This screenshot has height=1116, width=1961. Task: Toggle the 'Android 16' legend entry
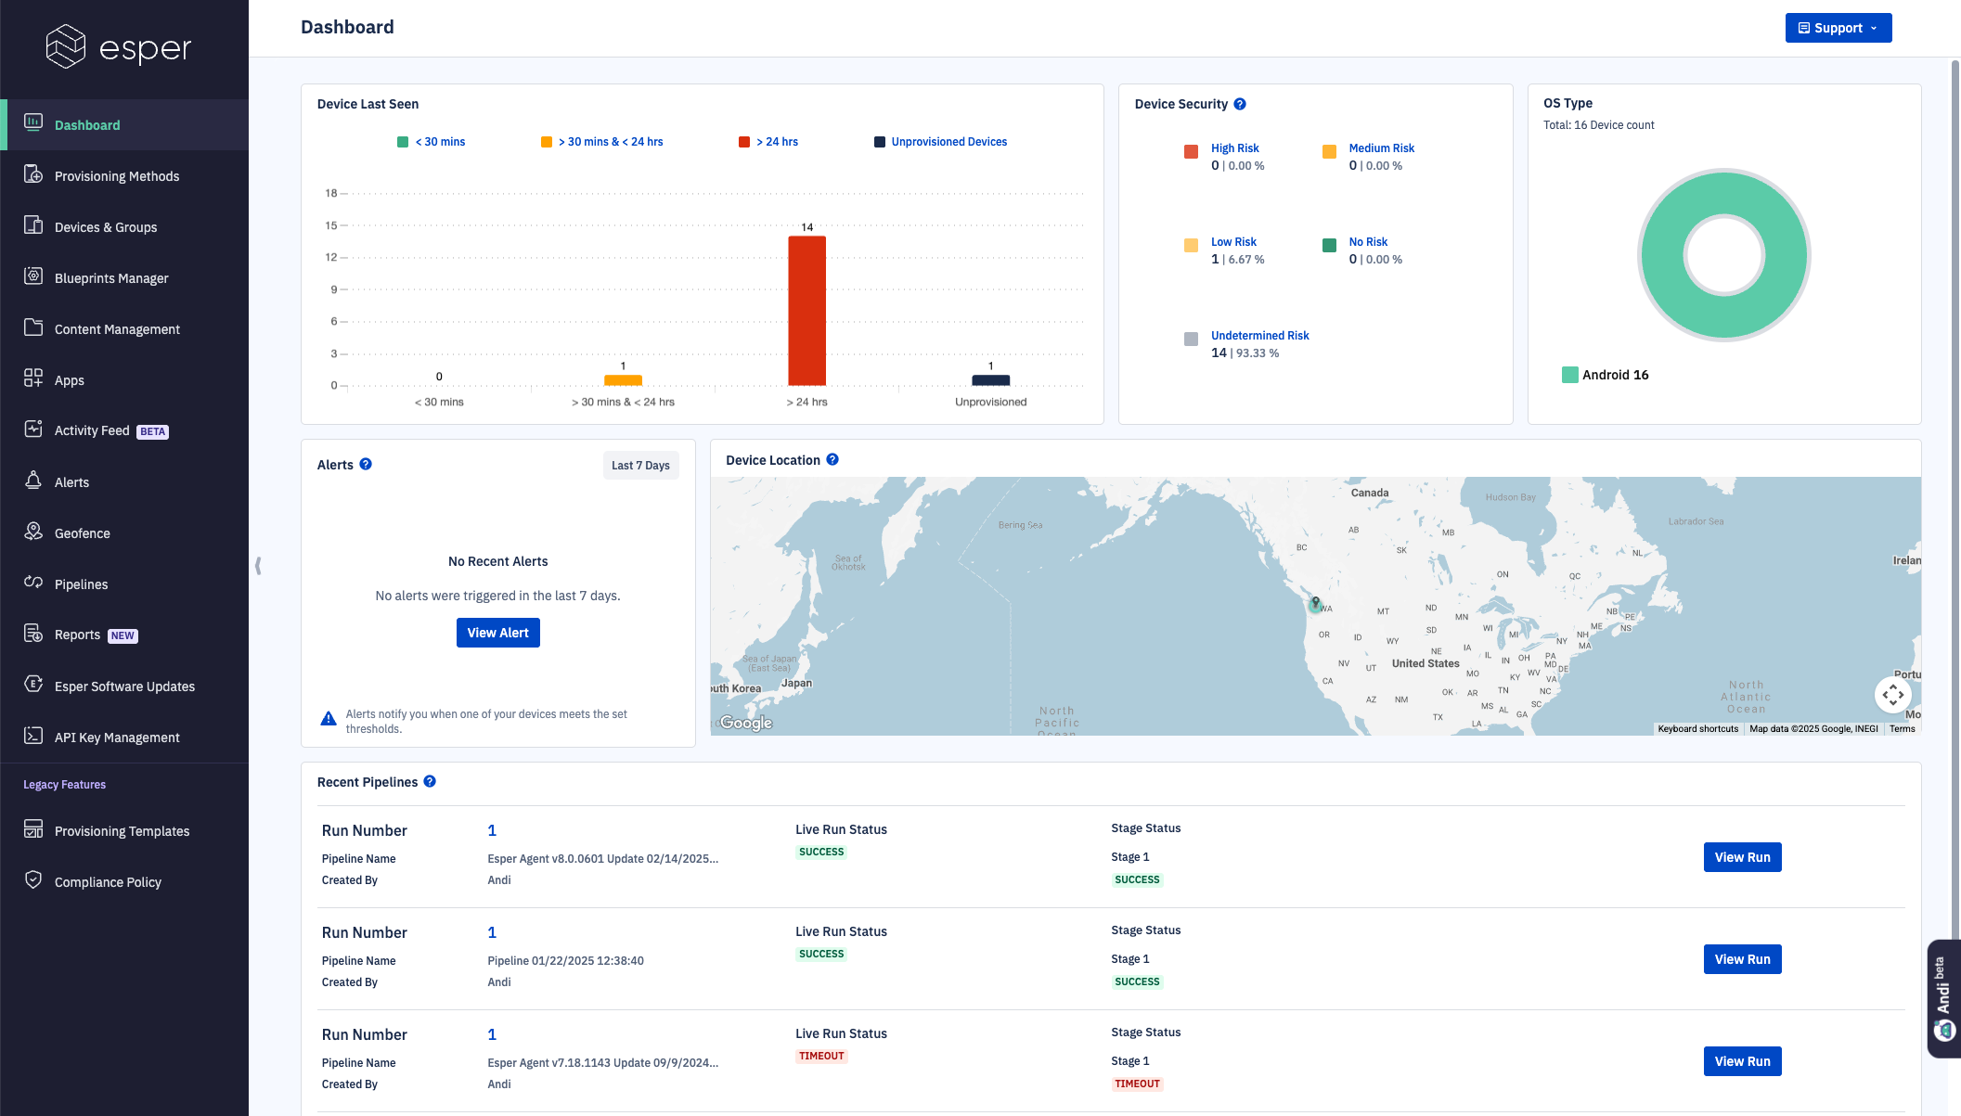point(1606,375)
